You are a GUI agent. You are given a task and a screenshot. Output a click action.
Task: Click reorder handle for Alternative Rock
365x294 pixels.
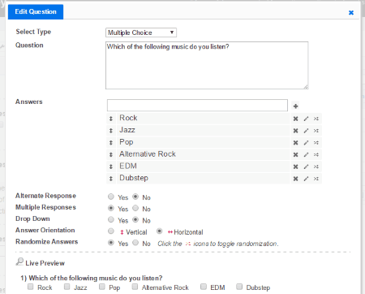point(111,154)
